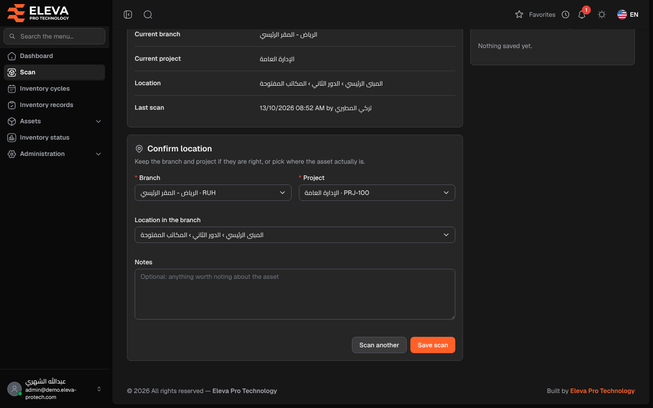The height and width of the screenshot is (408, 653).
Task: Open the user account switcher arrows
Action: [x=99, y=389]
